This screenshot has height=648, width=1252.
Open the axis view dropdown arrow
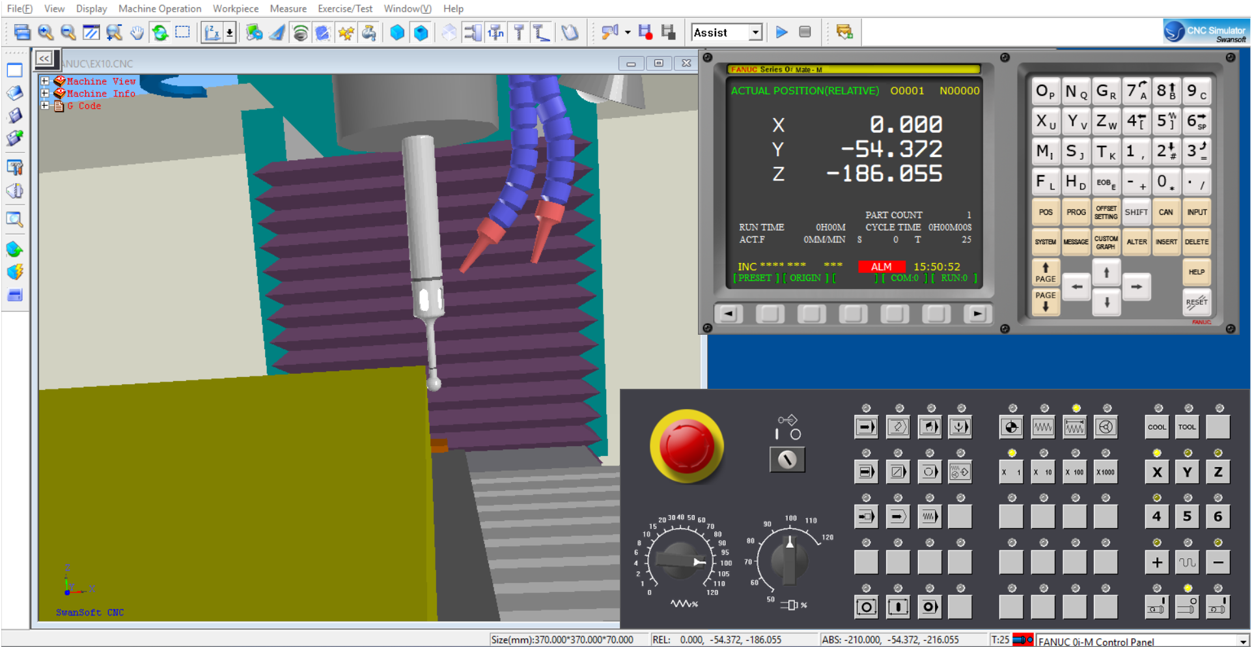tap(230, 32)
